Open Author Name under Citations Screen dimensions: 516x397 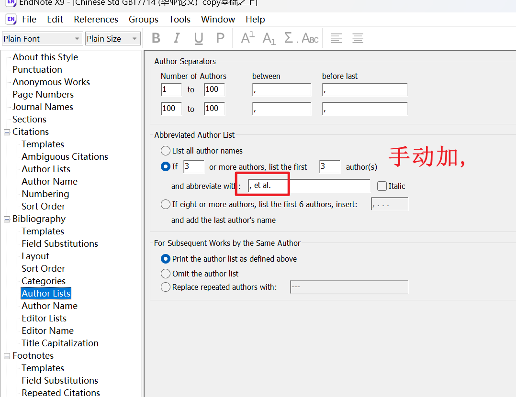click(x=50, y=182)
